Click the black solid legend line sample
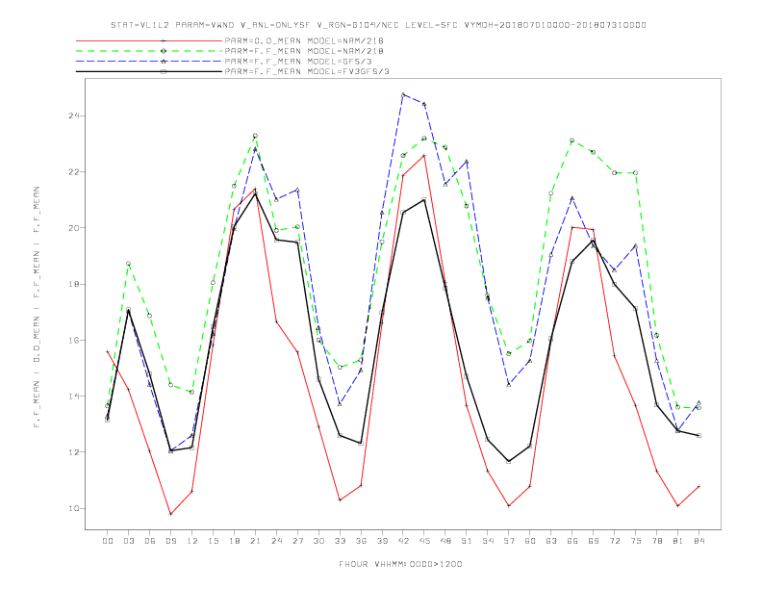Viewport: 762px width, 589px height. click(x=149, y=71)
